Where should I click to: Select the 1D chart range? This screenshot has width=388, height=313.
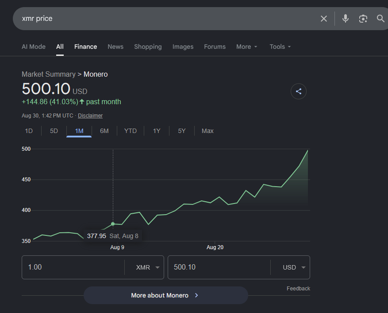click(29, 131)
